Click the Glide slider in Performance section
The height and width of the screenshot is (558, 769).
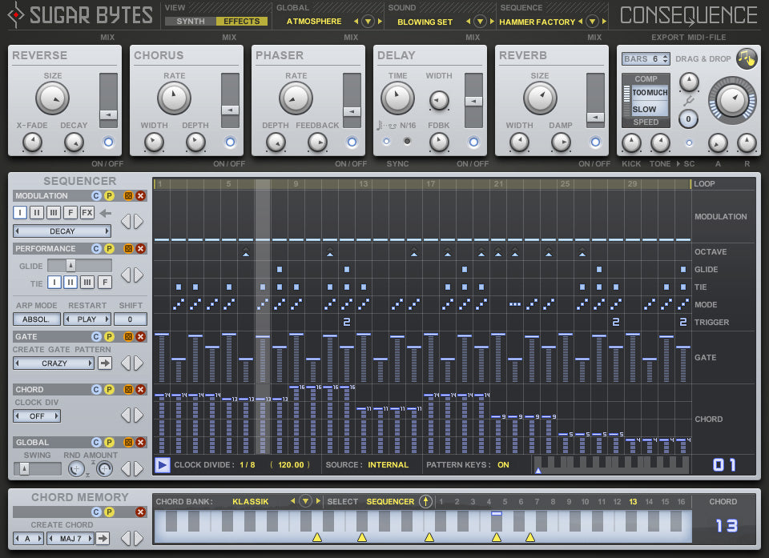[x=70, y=266]
